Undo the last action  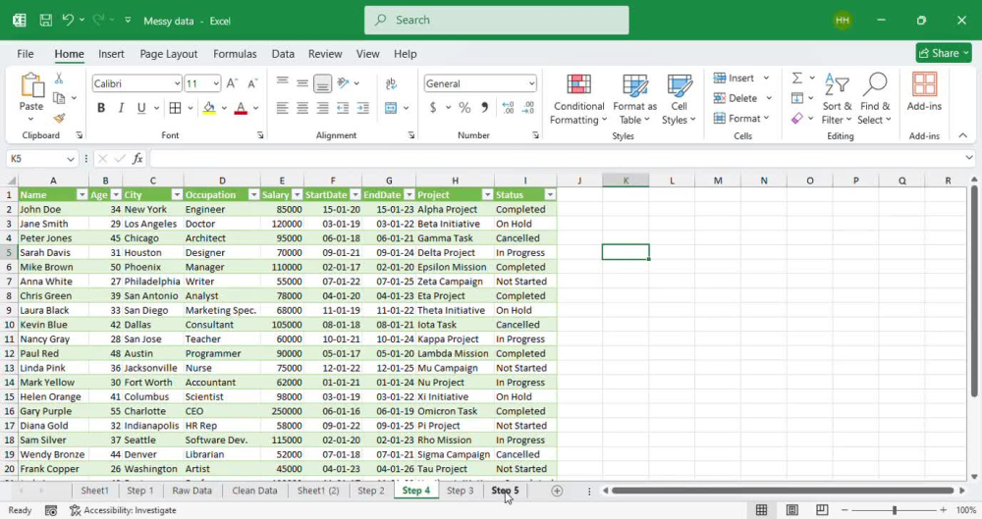tap(68, 20)
